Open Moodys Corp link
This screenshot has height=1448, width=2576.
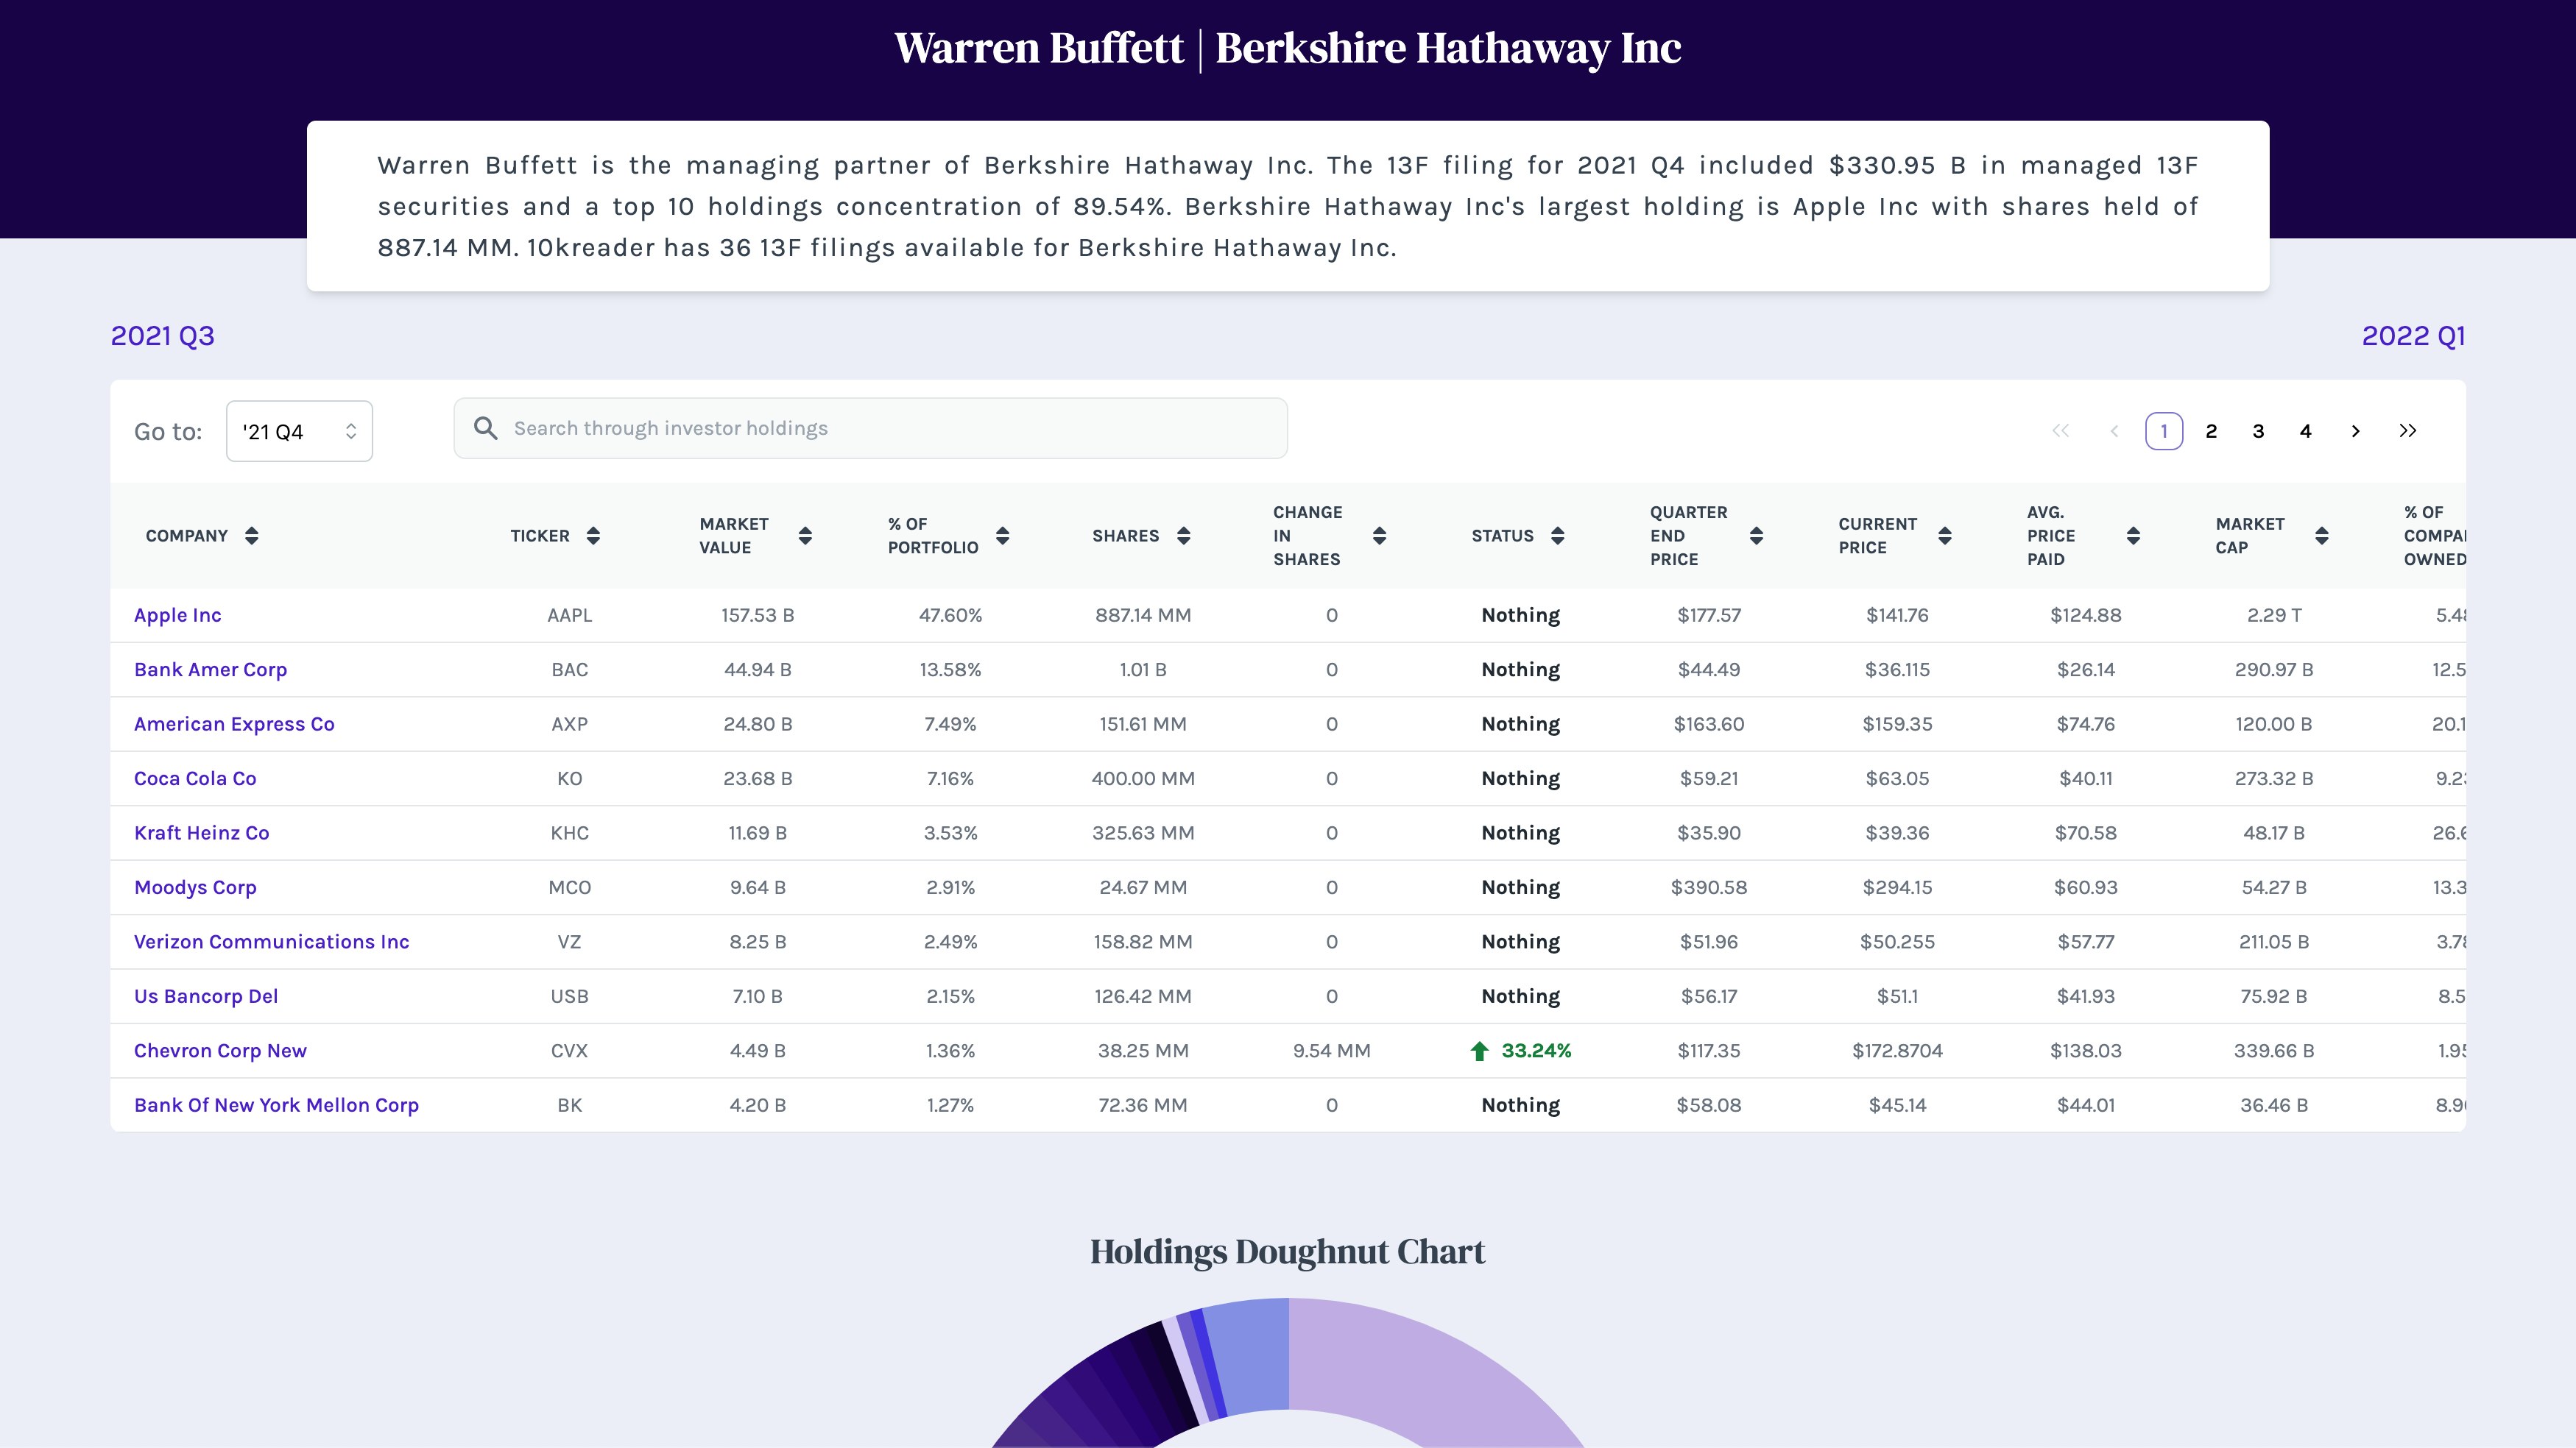195,887
